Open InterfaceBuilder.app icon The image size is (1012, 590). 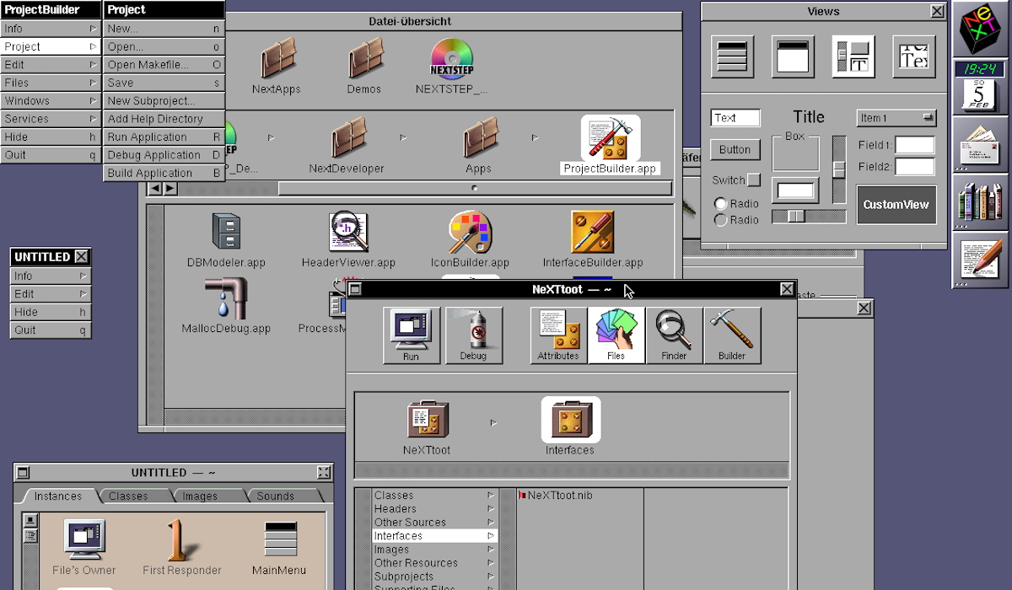592,233
